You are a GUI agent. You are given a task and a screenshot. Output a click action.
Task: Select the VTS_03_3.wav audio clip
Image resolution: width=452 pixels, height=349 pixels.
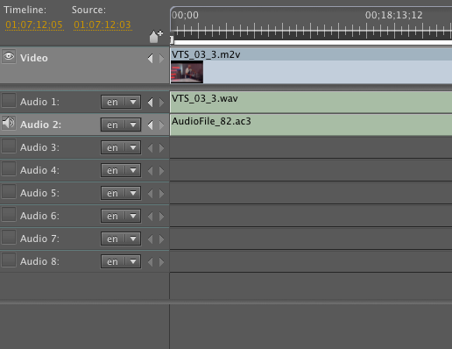tap(311, 102)
